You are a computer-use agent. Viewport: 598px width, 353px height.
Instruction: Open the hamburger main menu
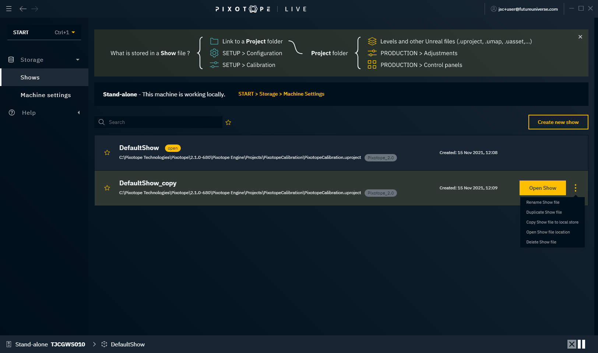tap(9, 9)
